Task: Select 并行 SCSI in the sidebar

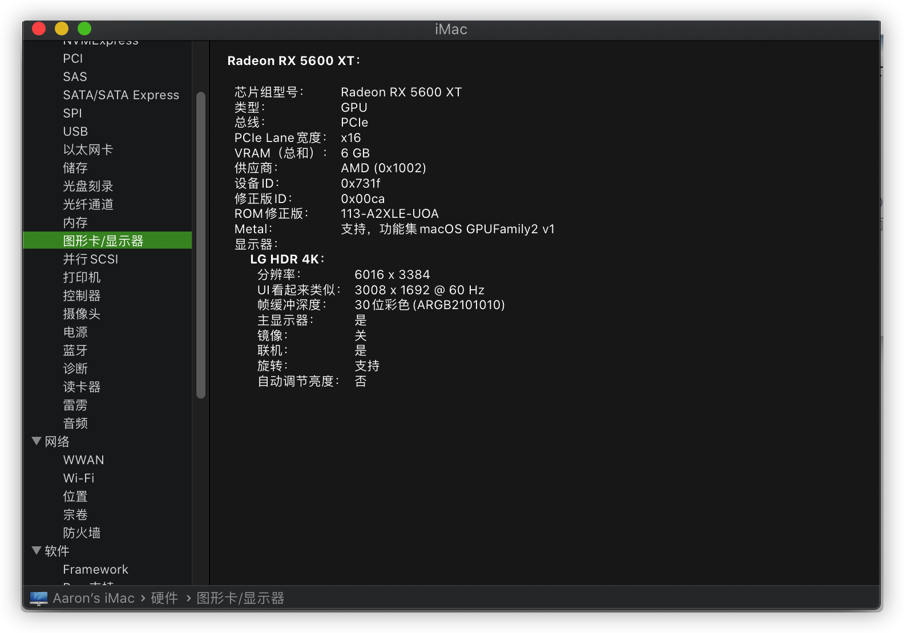Action: click(90, 259)
